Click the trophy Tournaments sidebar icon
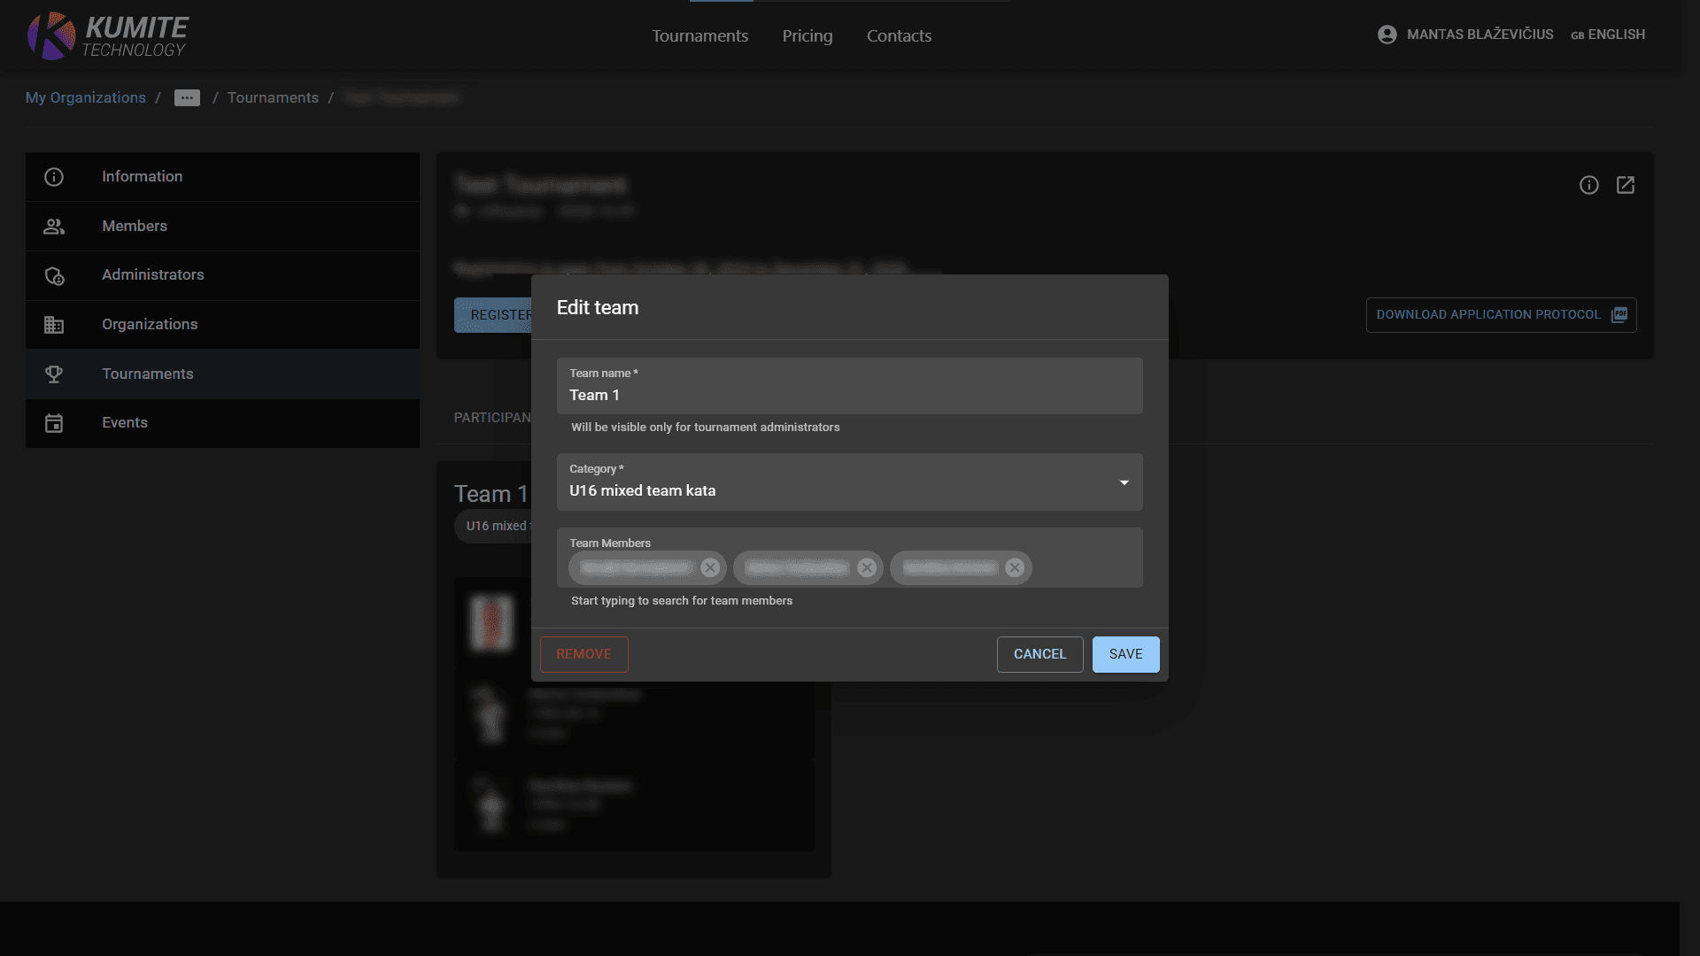Screen dimensions: 1700x956 click(x=54, y=374)
